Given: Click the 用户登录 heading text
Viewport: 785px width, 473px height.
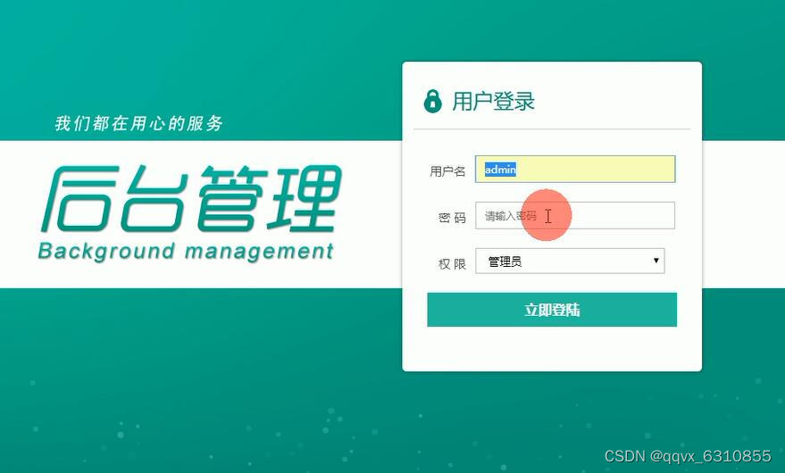Looking at the screenshot, I should click(x=493, y=101).
